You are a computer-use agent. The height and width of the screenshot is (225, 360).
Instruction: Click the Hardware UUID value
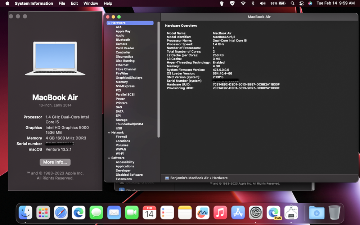(246, 85)
